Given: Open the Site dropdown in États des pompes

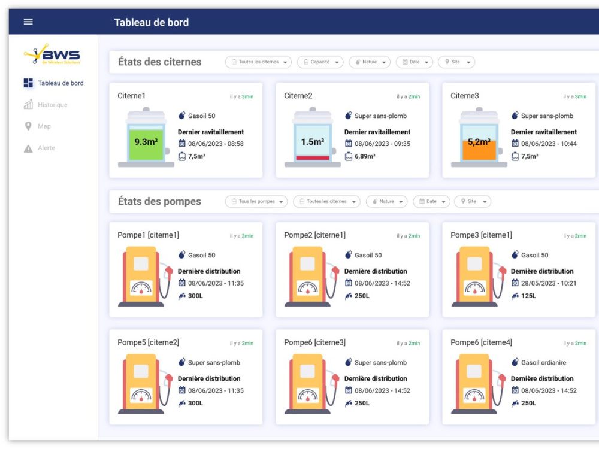Looking at the screenshot, I should 473,201.
